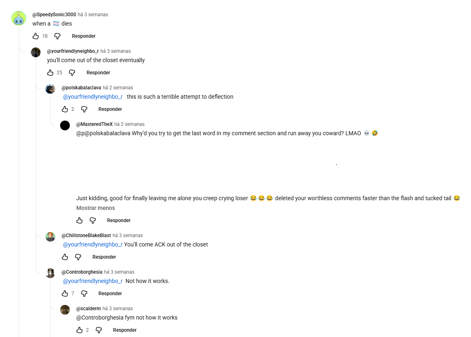
Task: Like yourfriendlyneighbo_r's closet comment
Action: 50,73
